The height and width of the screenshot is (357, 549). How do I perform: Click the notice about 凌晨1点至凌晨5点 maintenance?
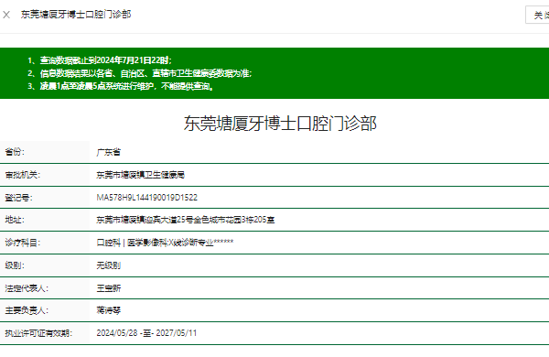click(x=121, y=86)
